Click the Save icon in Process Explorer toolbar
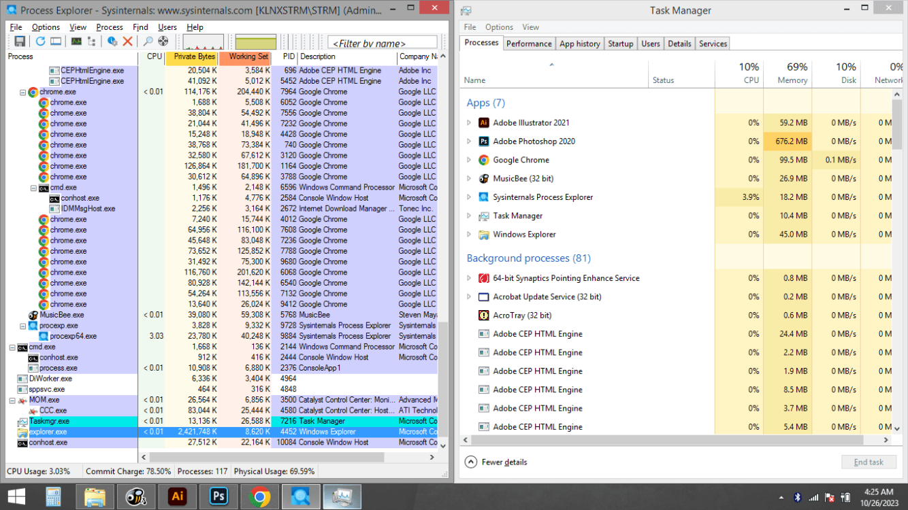This screenshot has width=908, height=510. 20,41
